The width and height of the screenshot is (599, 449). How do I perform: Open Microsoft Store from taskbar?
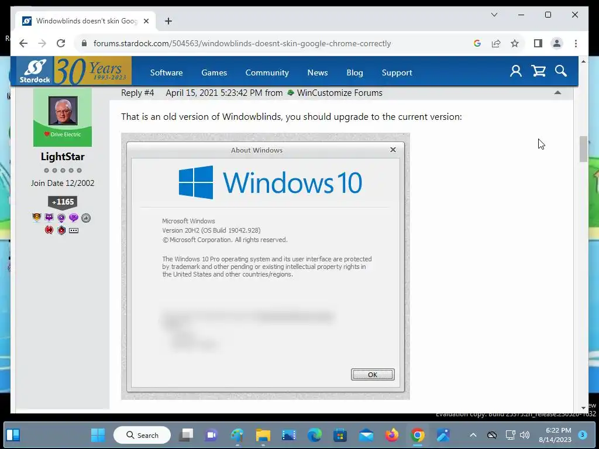[340, 435]
